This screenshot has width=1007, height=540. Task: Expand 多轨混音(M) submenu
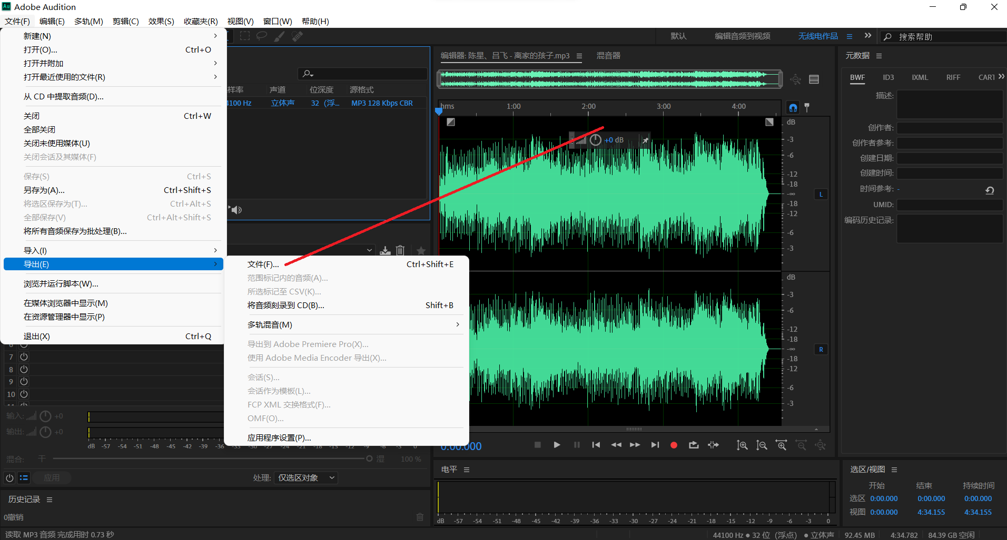pos(347,324)
